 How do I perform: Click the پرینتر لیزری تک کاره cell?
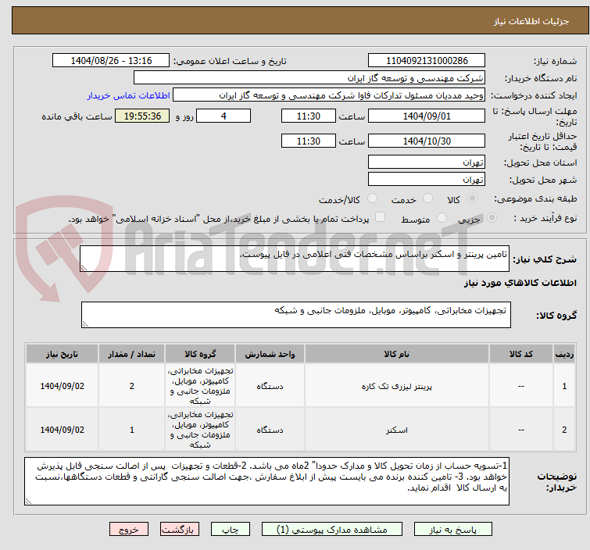[x=397, y=386]
